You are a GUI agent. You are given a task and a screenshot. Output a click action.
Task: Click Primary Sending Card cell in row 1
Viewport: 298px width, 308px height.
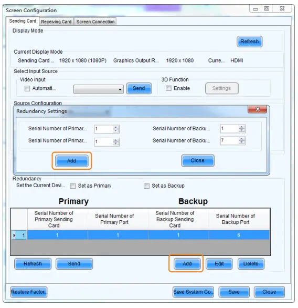[57, 235]
